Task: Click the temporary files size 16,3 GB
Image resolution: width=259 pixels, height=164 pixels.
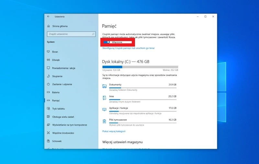Action: (x=172, y=120)
